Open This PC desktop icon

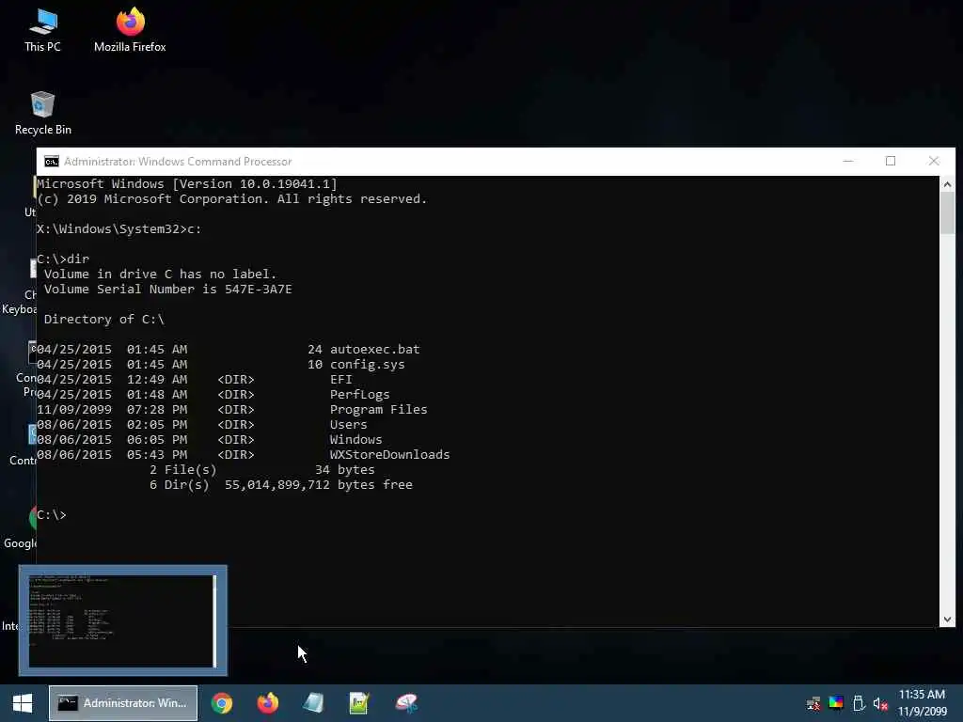[42, 30]
